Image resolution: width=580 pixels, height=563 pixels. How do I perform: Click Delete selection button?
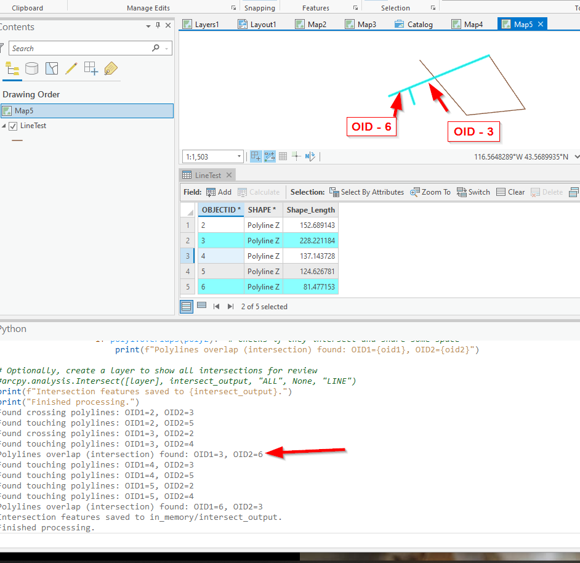click(x=547, y=192)
